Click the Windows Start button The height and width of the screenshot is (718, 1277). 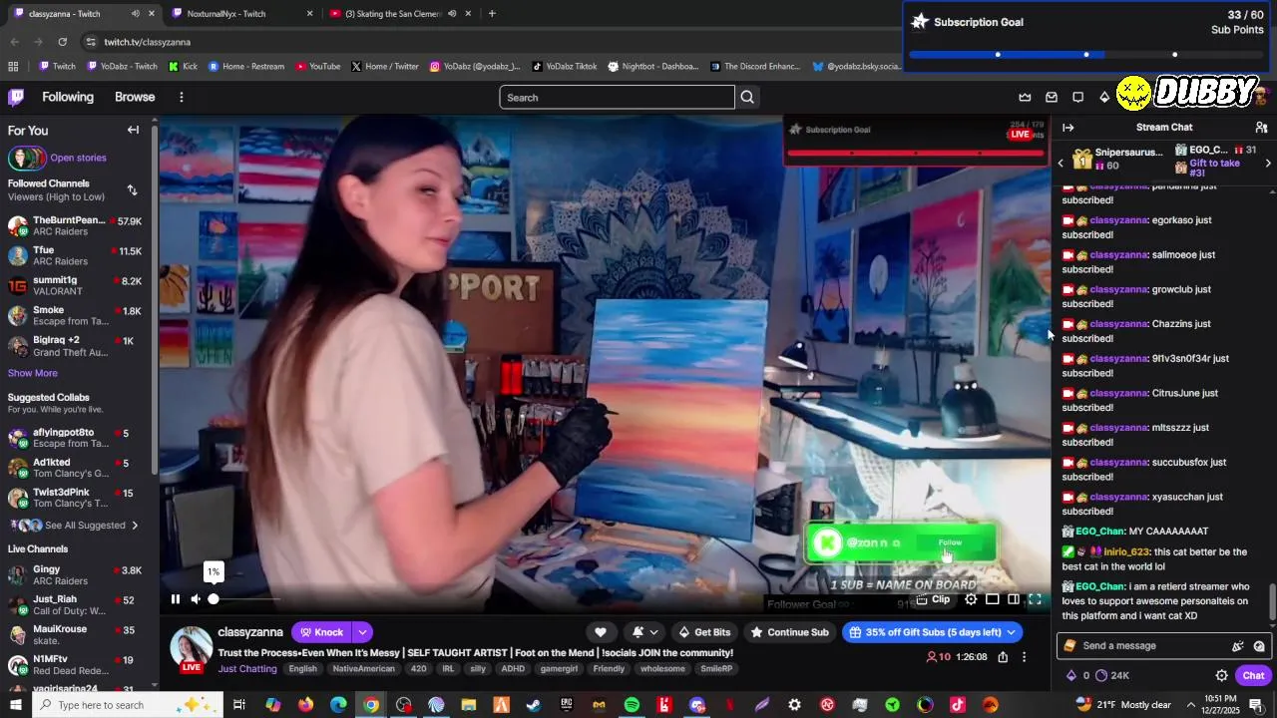tap(16, 705)
